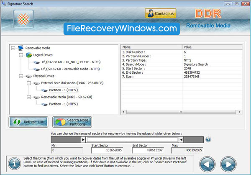Select External hard disk media (Disk6 - 232.88 GB)
This screenshot has height=175, width=251.
pos(72,83)
